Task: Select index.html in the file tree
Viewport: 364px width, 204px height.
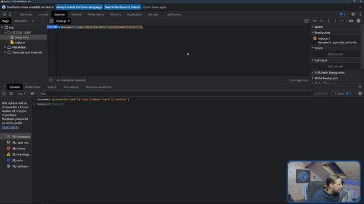Action: [x=22, y=37]
